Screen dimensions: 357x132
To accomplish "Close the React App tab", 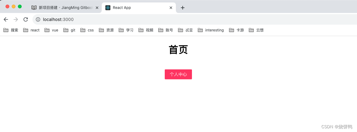I will pos(171,8).
